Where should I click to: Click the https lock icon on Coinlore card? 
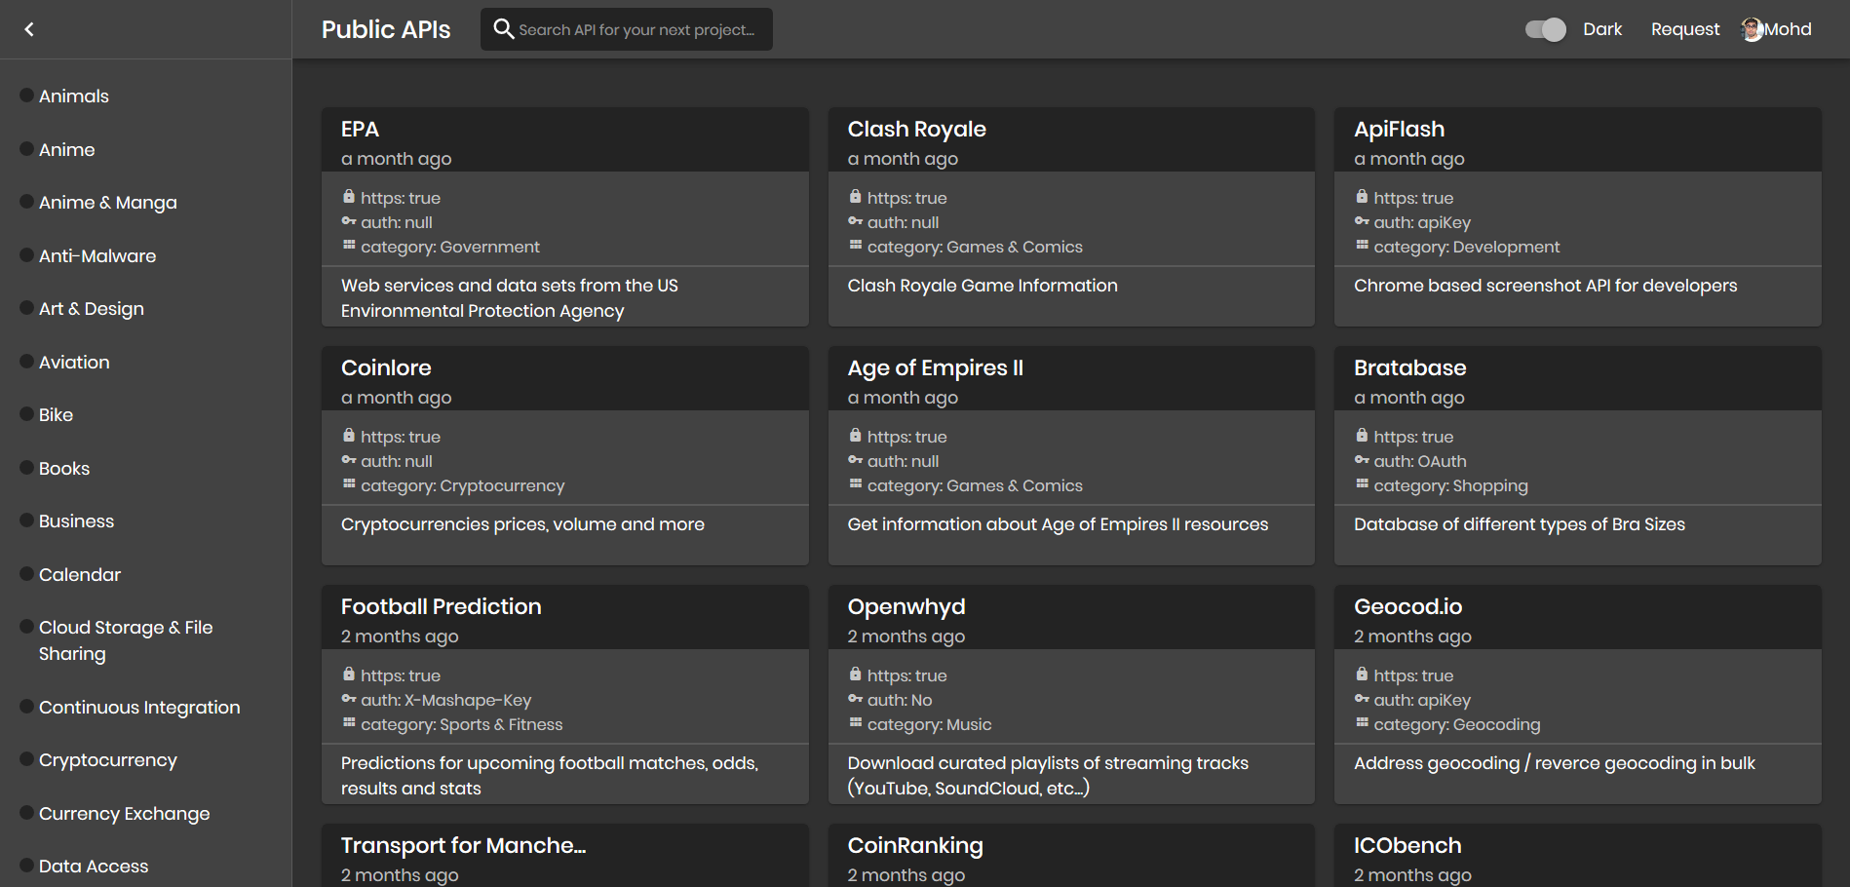tap(349, 436)
